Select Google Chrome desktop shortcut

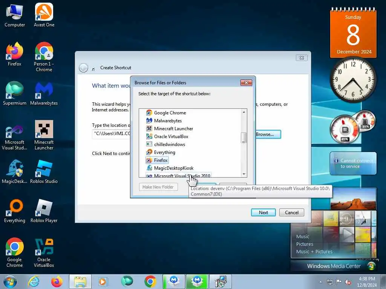15,252
